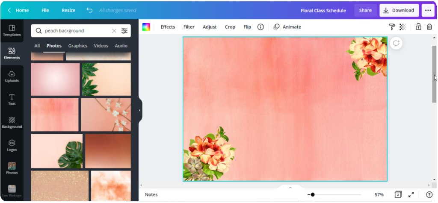
Task: Enter fullscreen presentation mode
Action: pos(411,194)
